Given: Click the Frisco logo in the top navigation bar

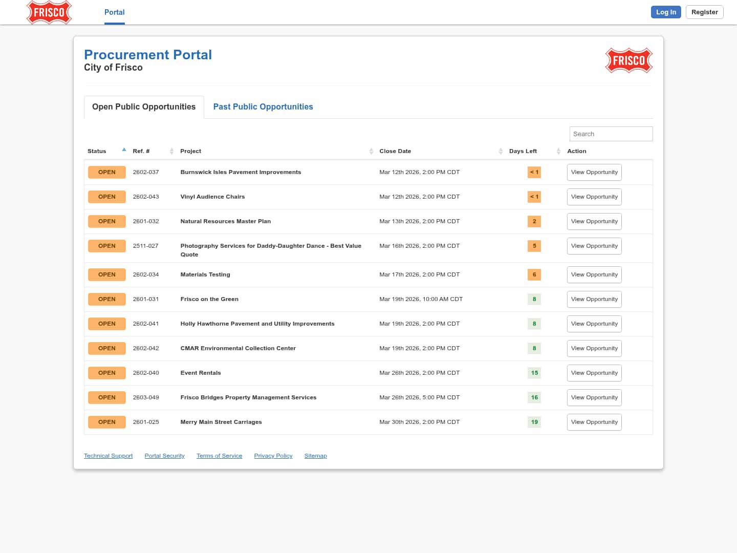Looking at the screenshot, I should (49, 12).
